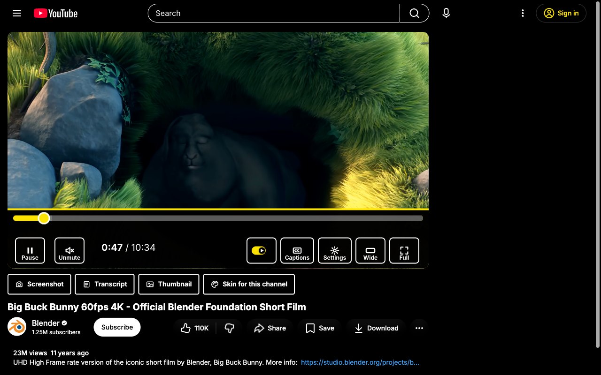Viewport: 601px width, 375px height.
Task: Save video to a playlist
Action: click(x=320, y=328)
